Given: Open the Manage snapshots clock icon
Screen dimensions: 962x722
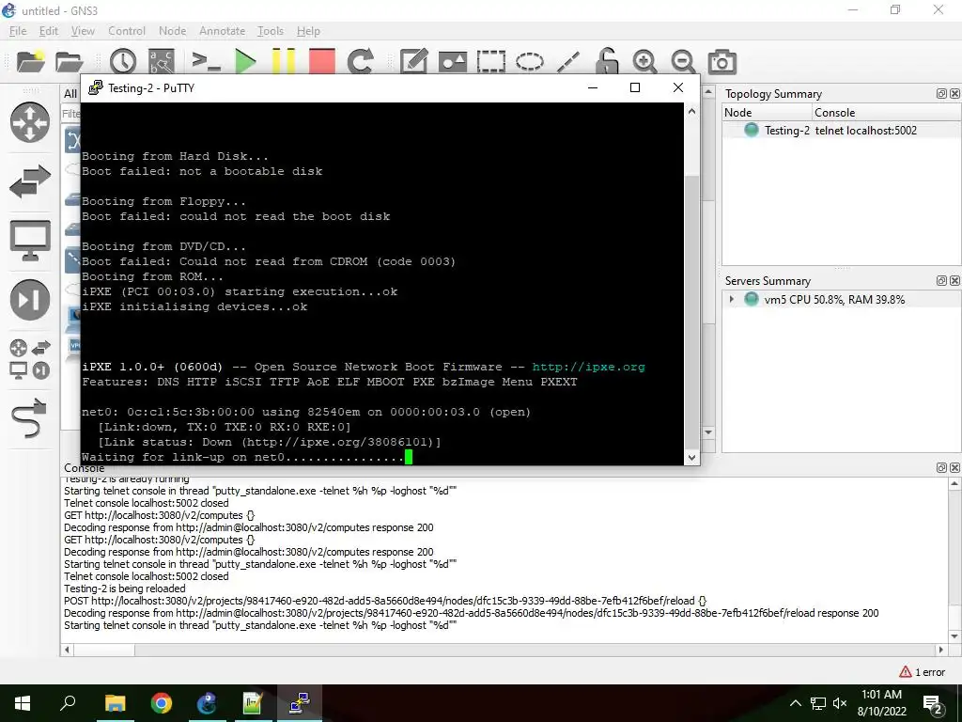Looking at the screenshot, I should pyautogui.click(x=123, y=61).
